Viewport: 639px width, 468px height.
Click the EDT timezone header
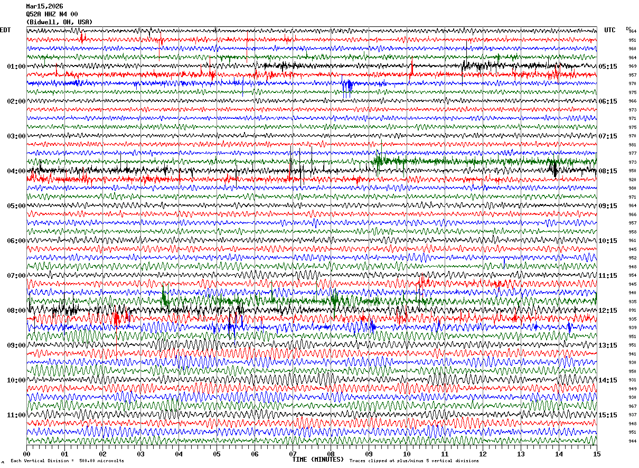click(x=5, y=30)
